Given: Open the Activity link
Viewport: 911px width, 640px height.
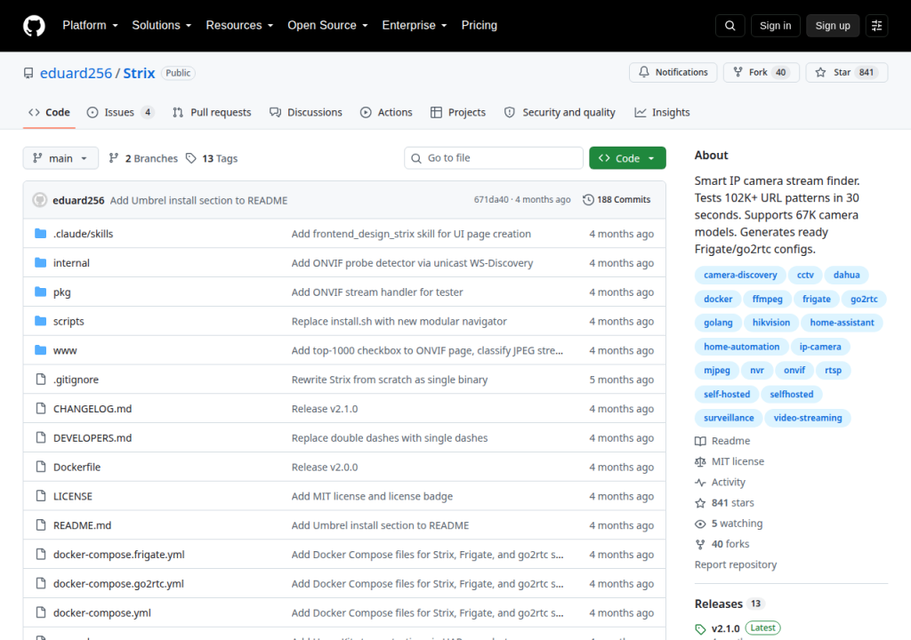Looking at the screenshot, I should [x=720, y=482].
